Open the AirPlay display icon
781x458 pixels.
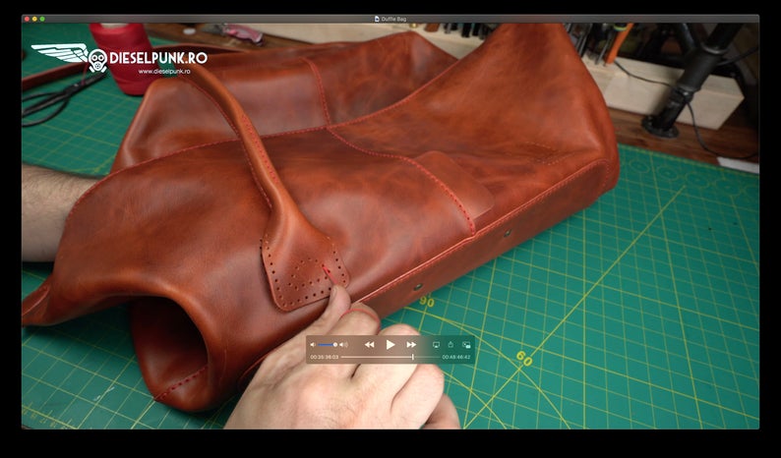pos(436,345)
